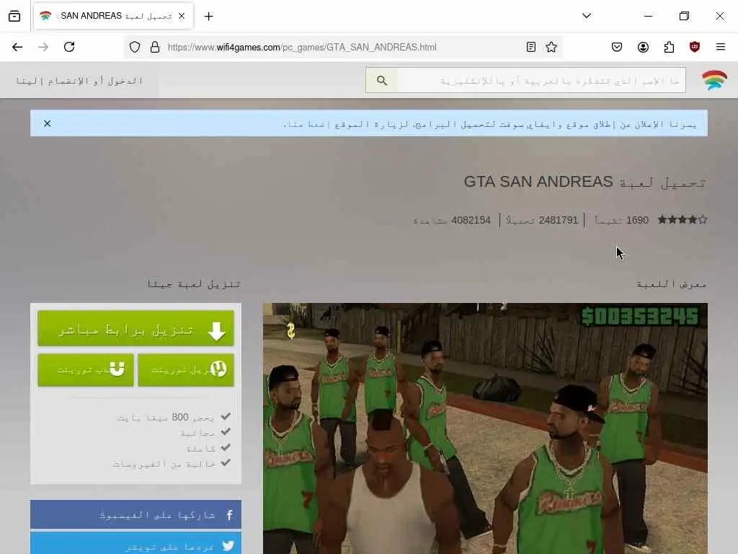Viewport: 738px width, 554px height.
Task: Show site security padlock info
Action: (x=155, y=47)
